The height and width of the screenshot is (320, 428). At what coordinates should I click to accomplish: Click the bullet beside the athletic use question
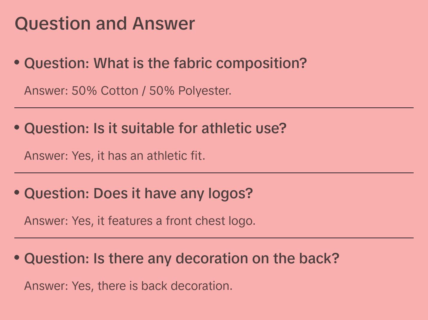pyautogui.click(x=17, y=127)
